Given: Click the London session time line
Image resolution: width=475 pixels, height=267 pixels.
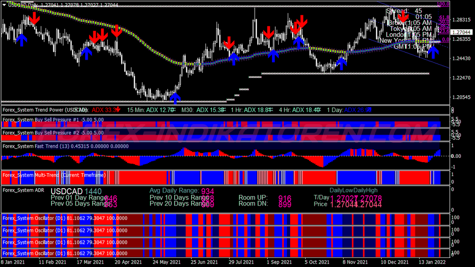Looking at the screenshot, I should tap(409, 35).
